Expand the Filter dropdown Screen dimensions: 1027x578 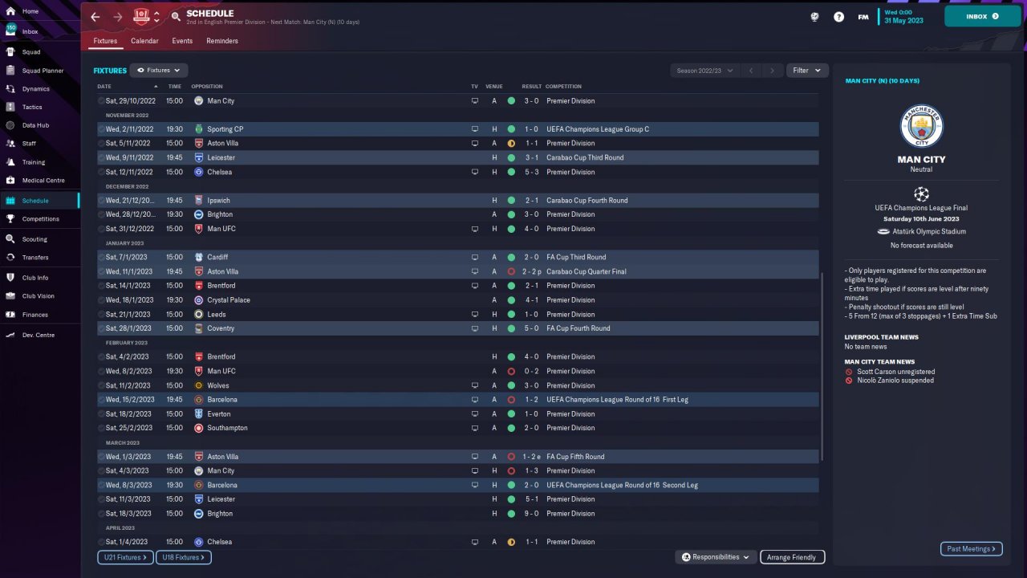click(x=807, y=71)
